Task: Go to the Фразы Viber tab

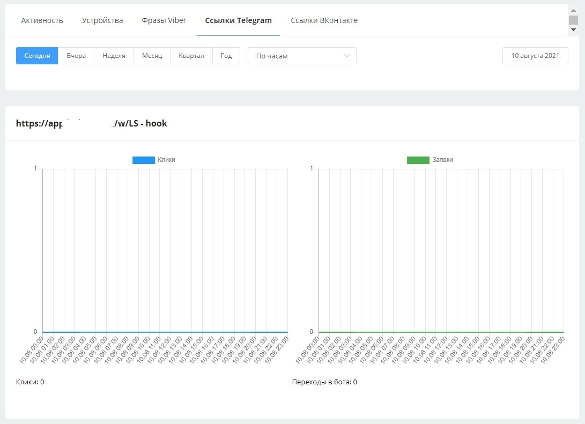Action: point(164,20)
